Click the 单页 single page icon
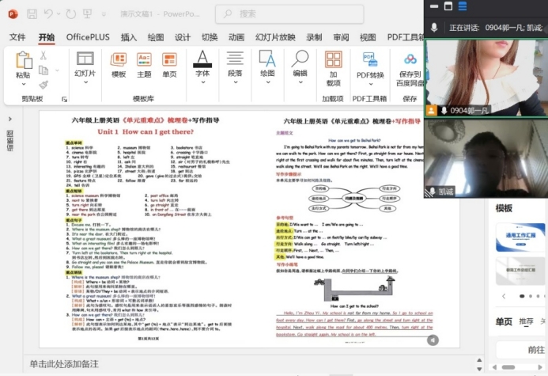The height and width of the screenshot is (376, 548). 169,64
